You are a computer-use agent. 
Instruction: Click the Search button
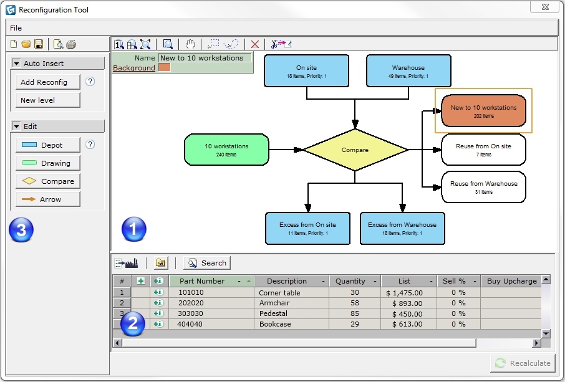pyautogui.click(x=207, y=262)
